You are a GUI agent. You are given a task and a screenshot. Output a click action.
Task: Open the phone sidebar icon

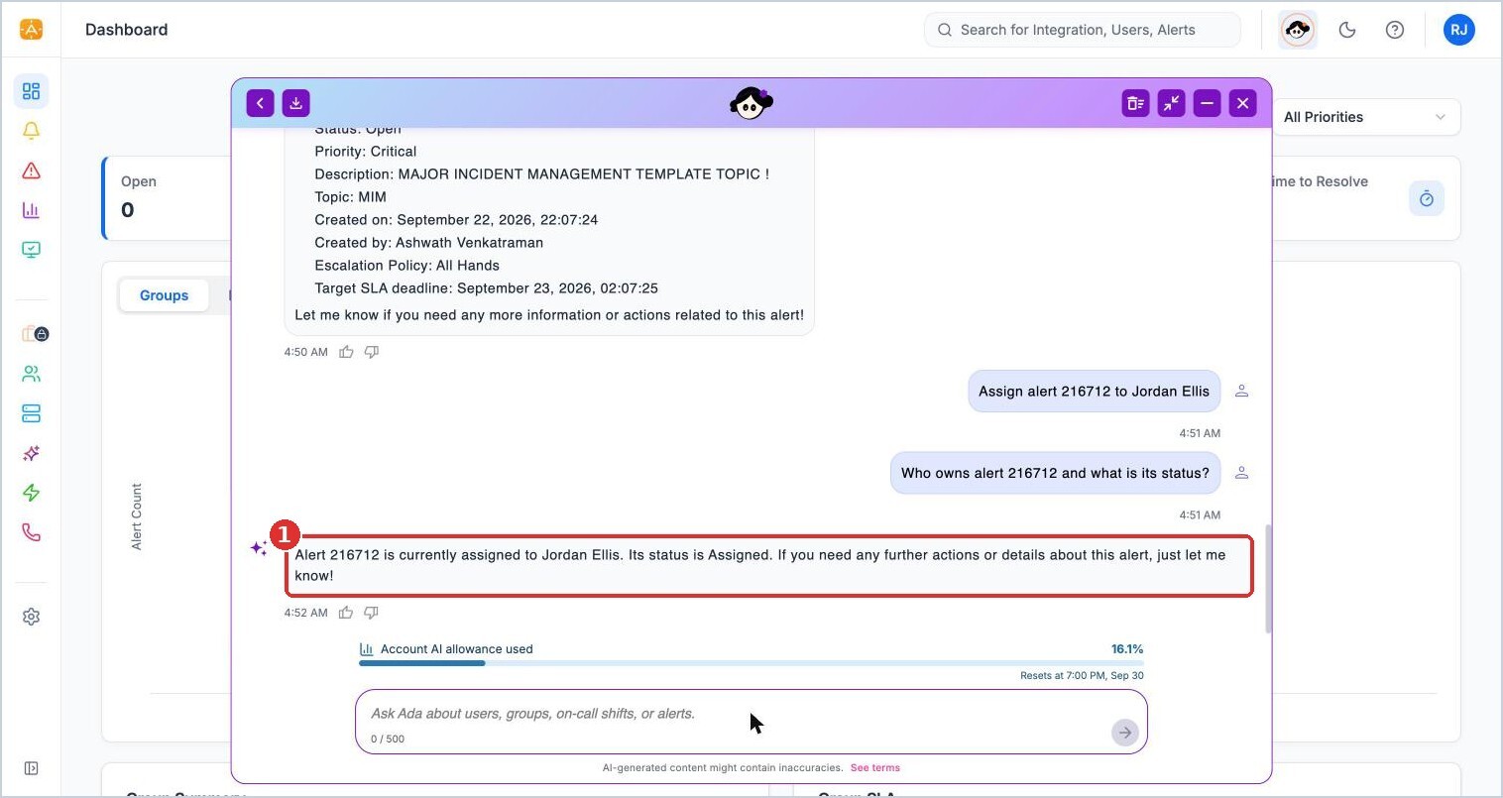pos(31,532)
